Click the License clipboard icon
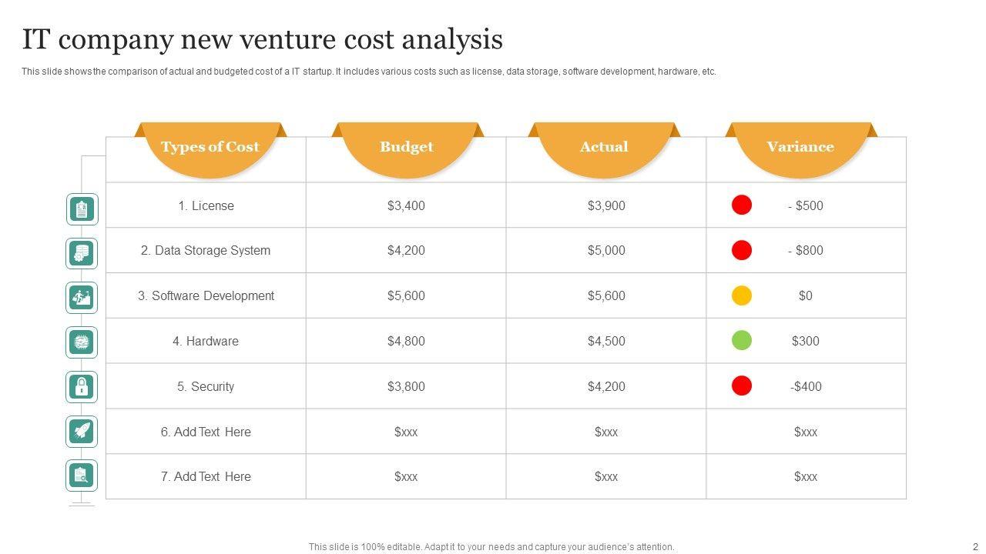 82,209
